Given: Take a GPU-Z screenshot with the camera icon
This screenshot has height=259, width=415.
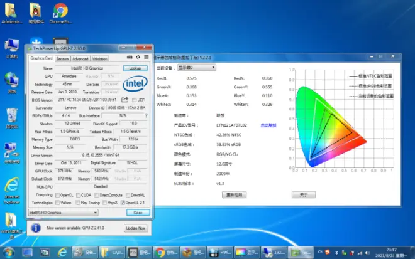Looking at the screenshot, I should [x=130, y=57].
